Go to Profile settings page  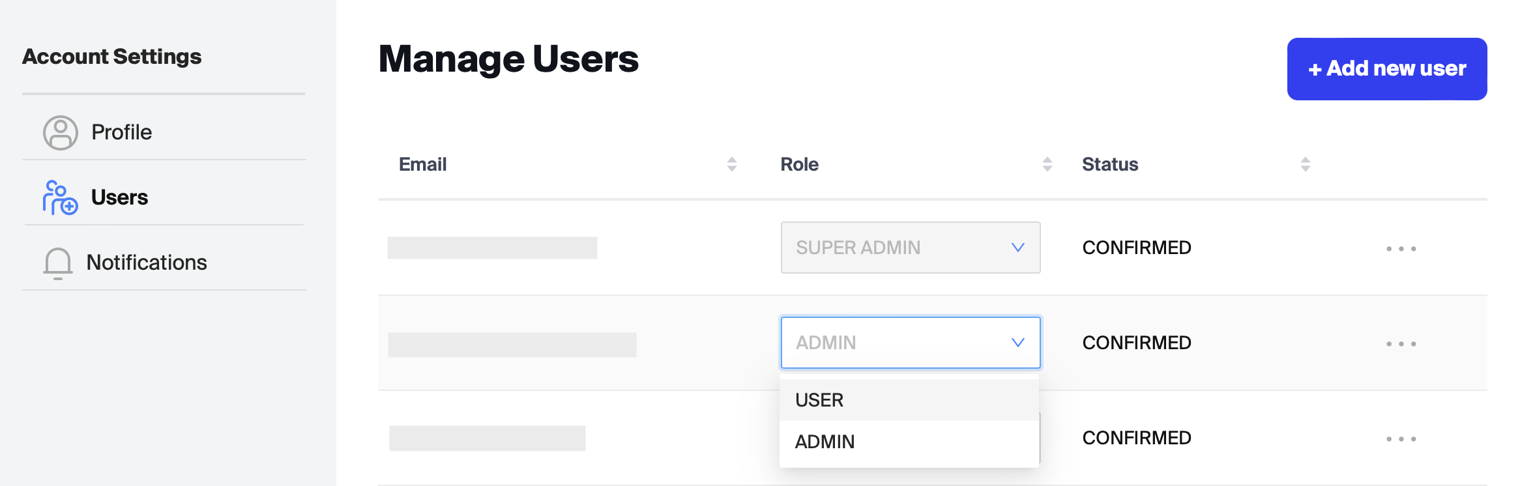point(121,132)
